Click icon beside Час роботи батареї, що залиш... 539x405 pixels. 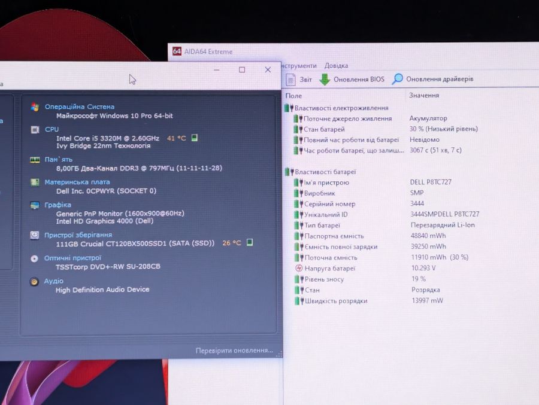point(298,151)
